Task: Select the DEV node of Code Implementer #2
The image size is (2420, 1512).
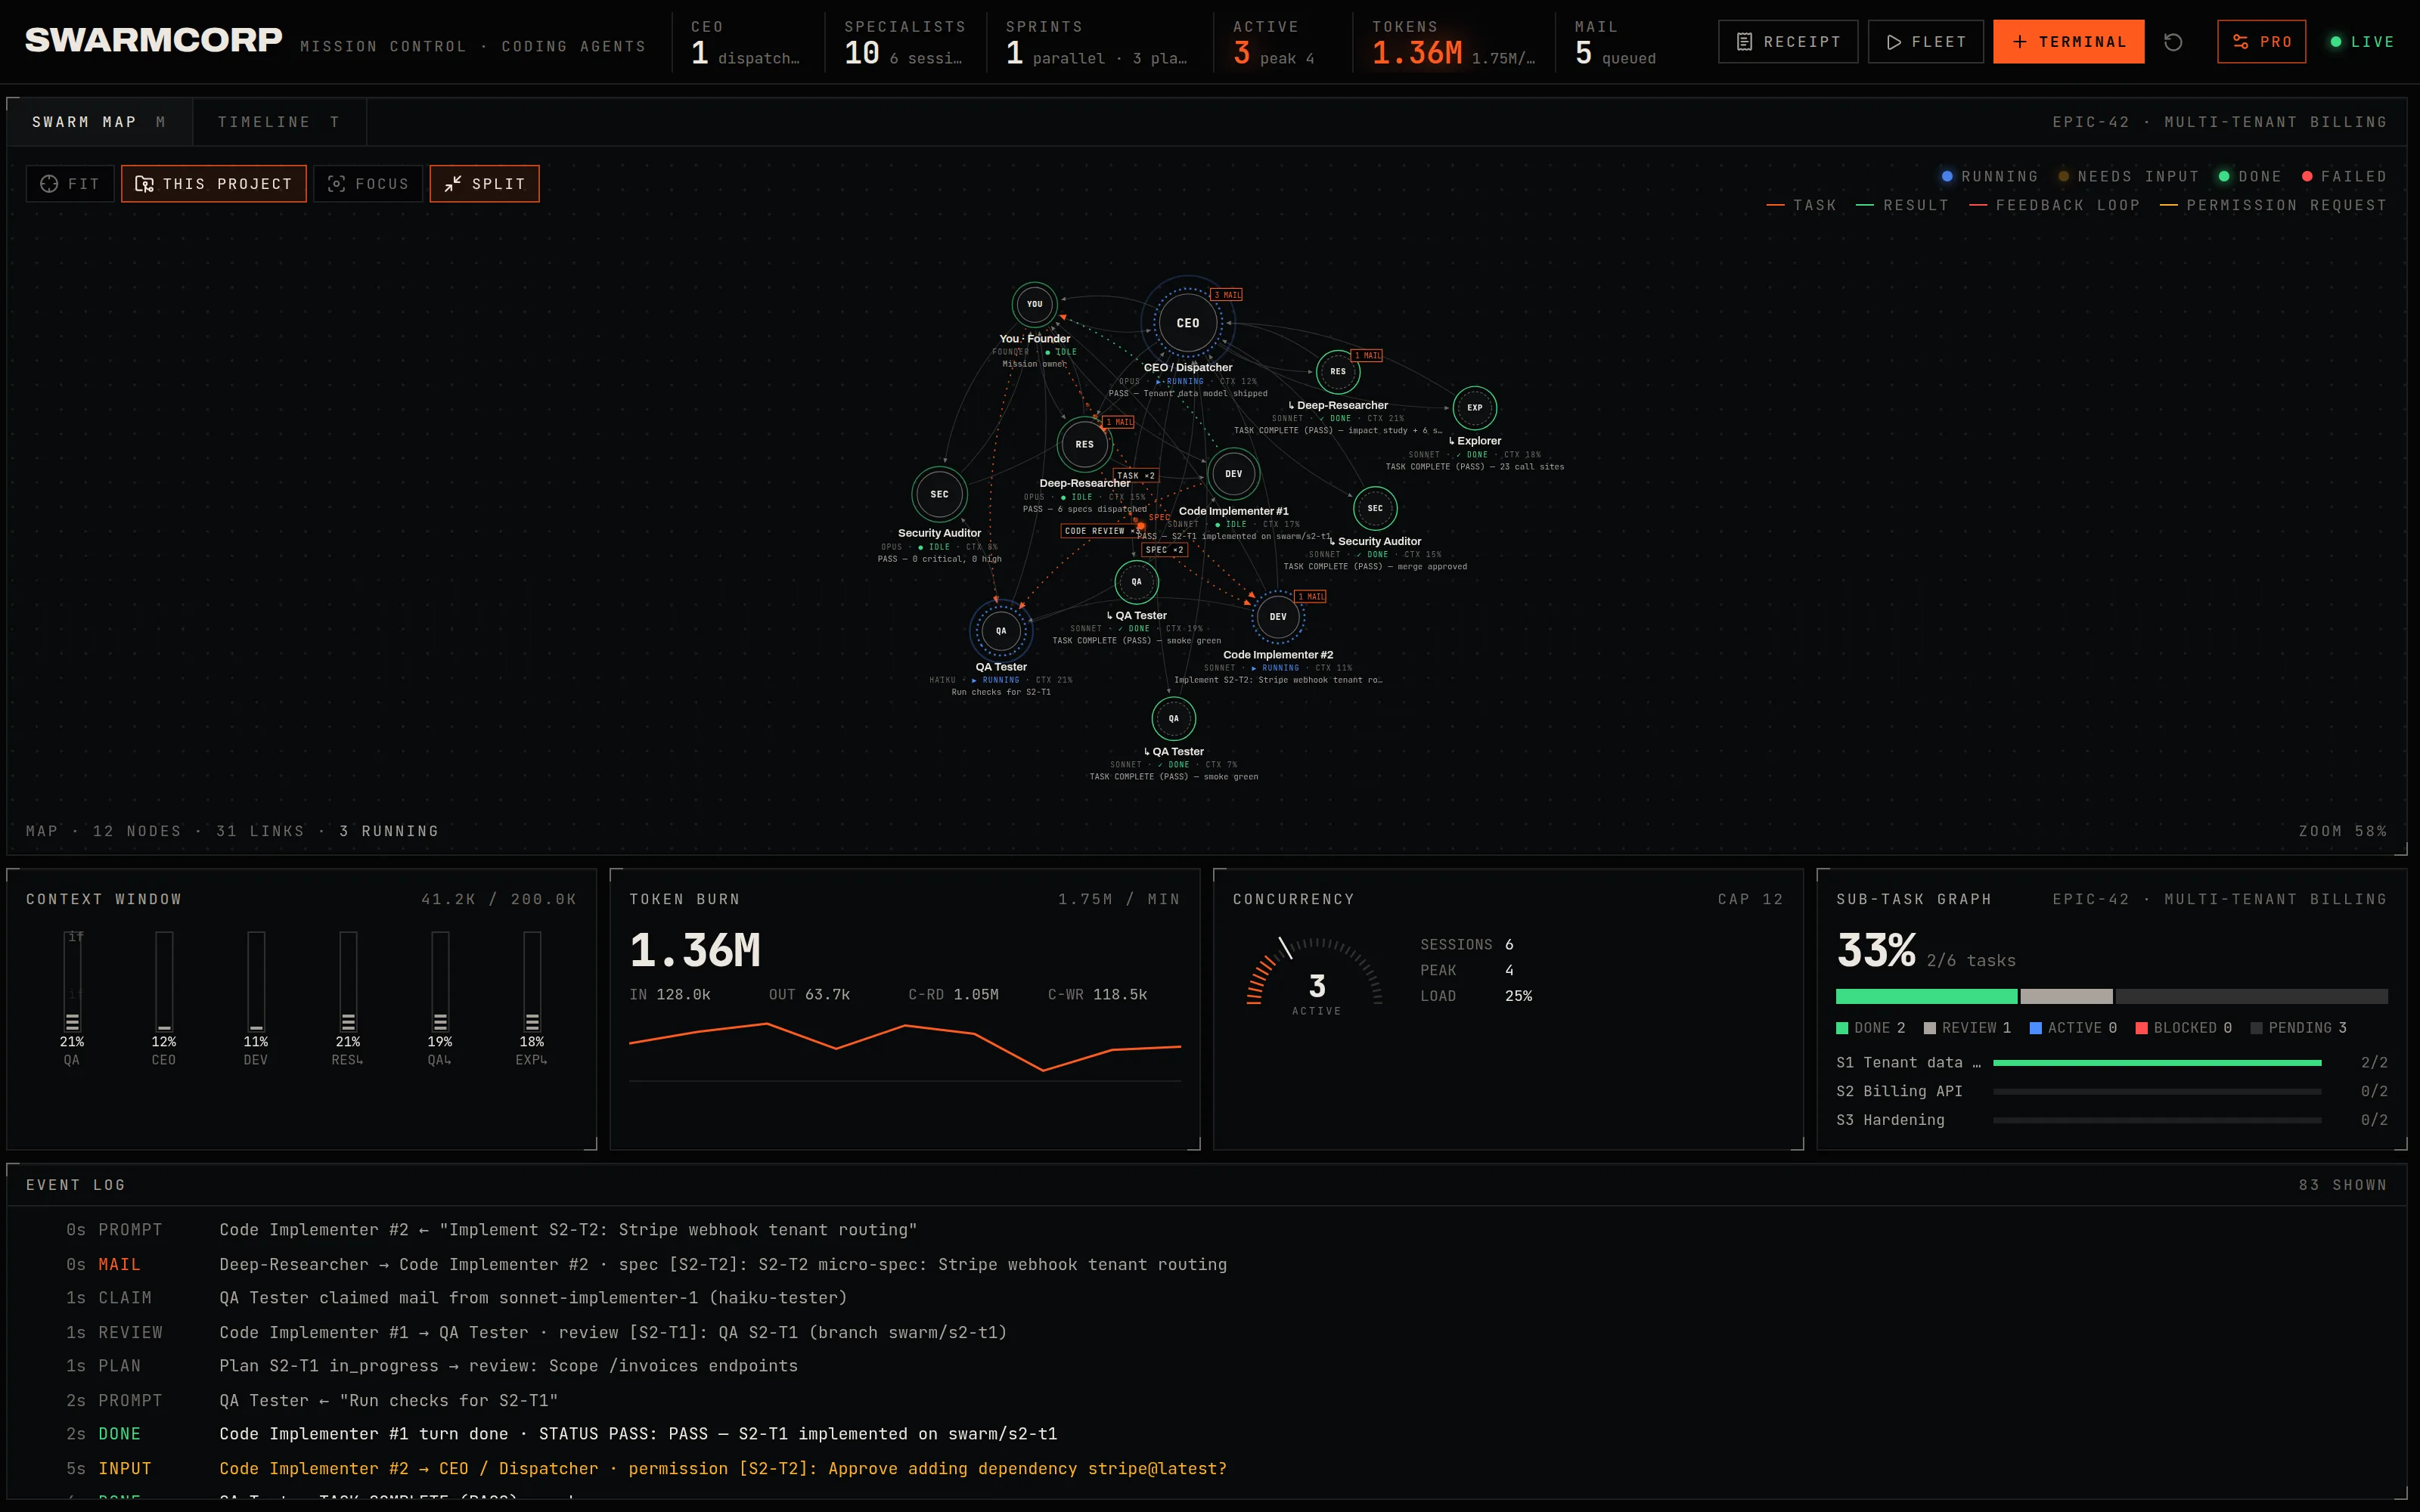Action: click(x=1277, y=617)
